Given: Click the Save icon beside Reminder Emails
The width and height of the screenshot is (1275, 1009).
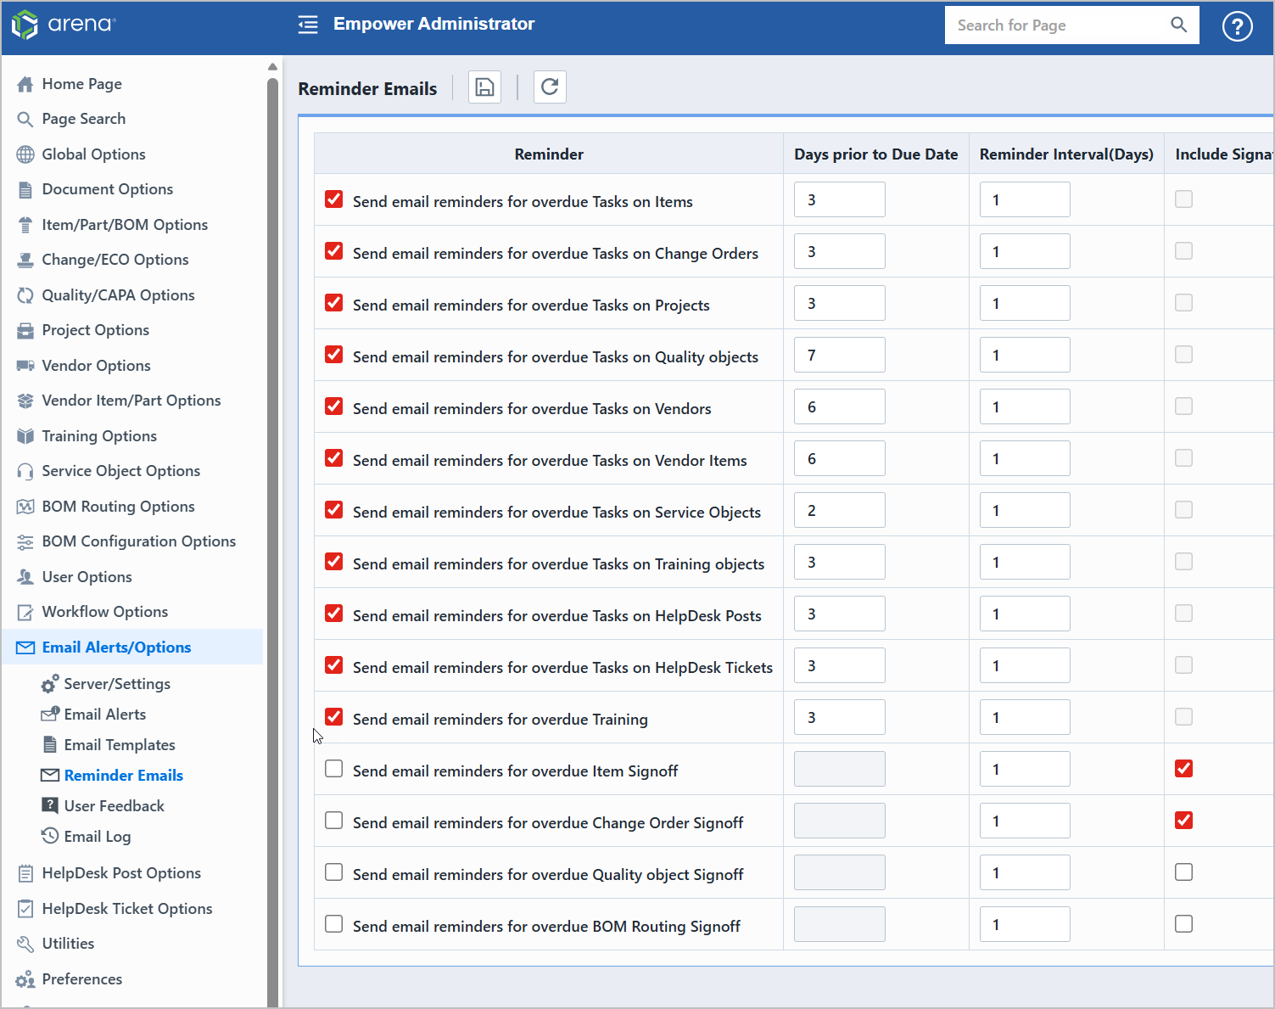Looking at the screenshot, I should coord(484,87).
